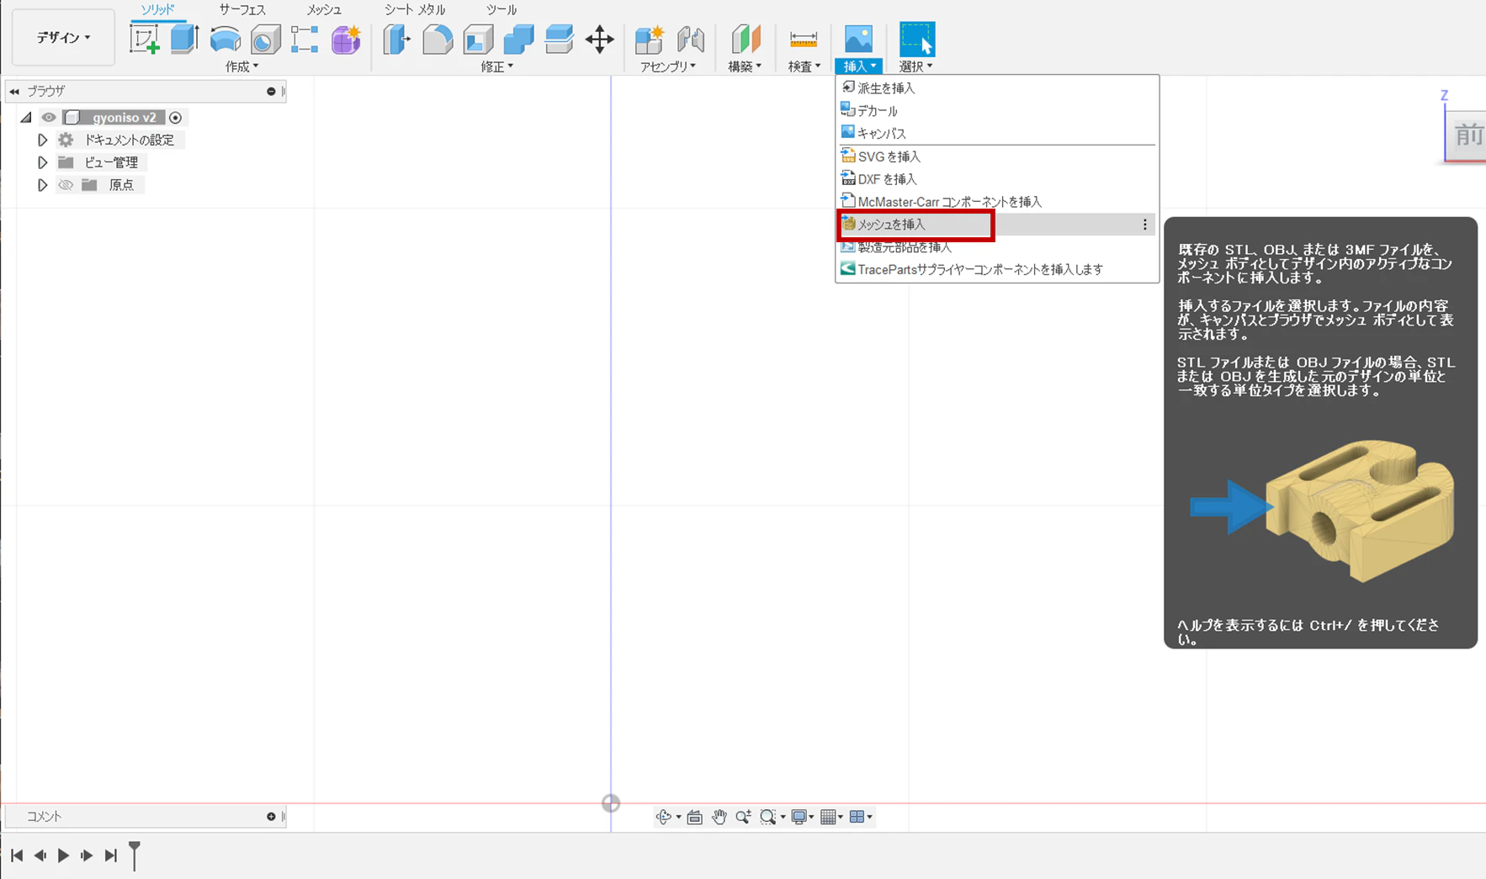Expand the ビュー管理 tree node
Viewport: 1486px width, 879px height.
point(42,162)
